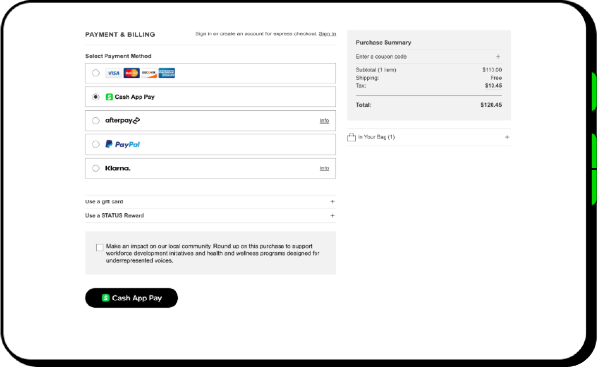Click the Sign In link

pos(327,34)
